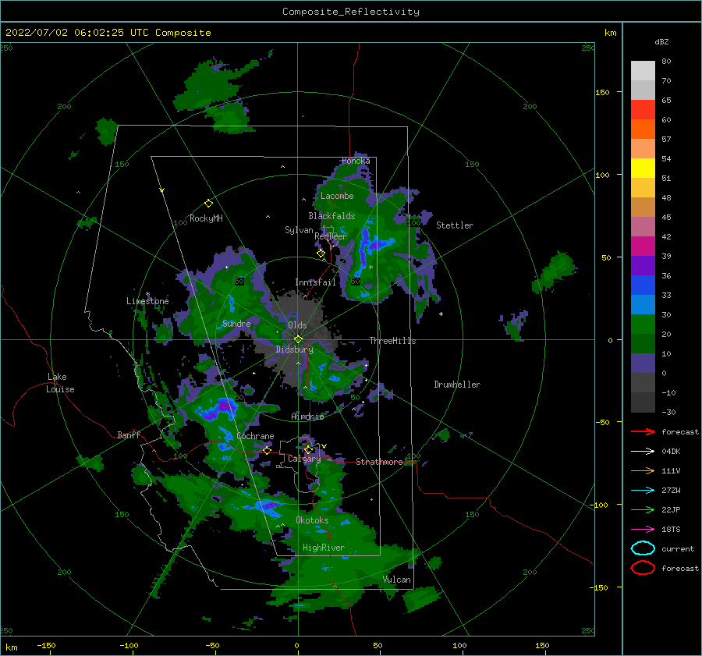Click the storm core northwest of Okotoks
Screen dimensions: 702x656
[x=267, y=506]
